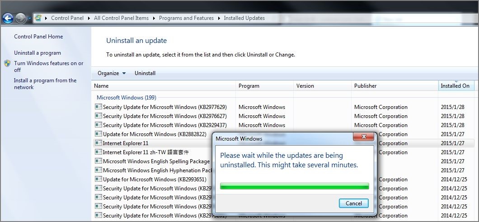The image size is (479, 222).
Task: Expand arrow after Programs and Features
Action: pyautogui.click(x=219, y=19)
